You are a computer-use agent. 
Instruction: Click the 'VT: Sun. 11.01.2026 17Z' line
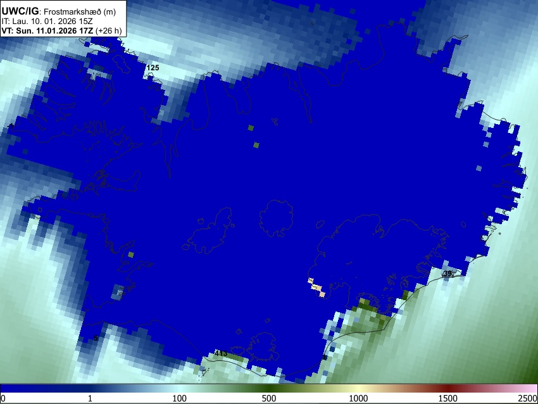[x=47, y=30]
